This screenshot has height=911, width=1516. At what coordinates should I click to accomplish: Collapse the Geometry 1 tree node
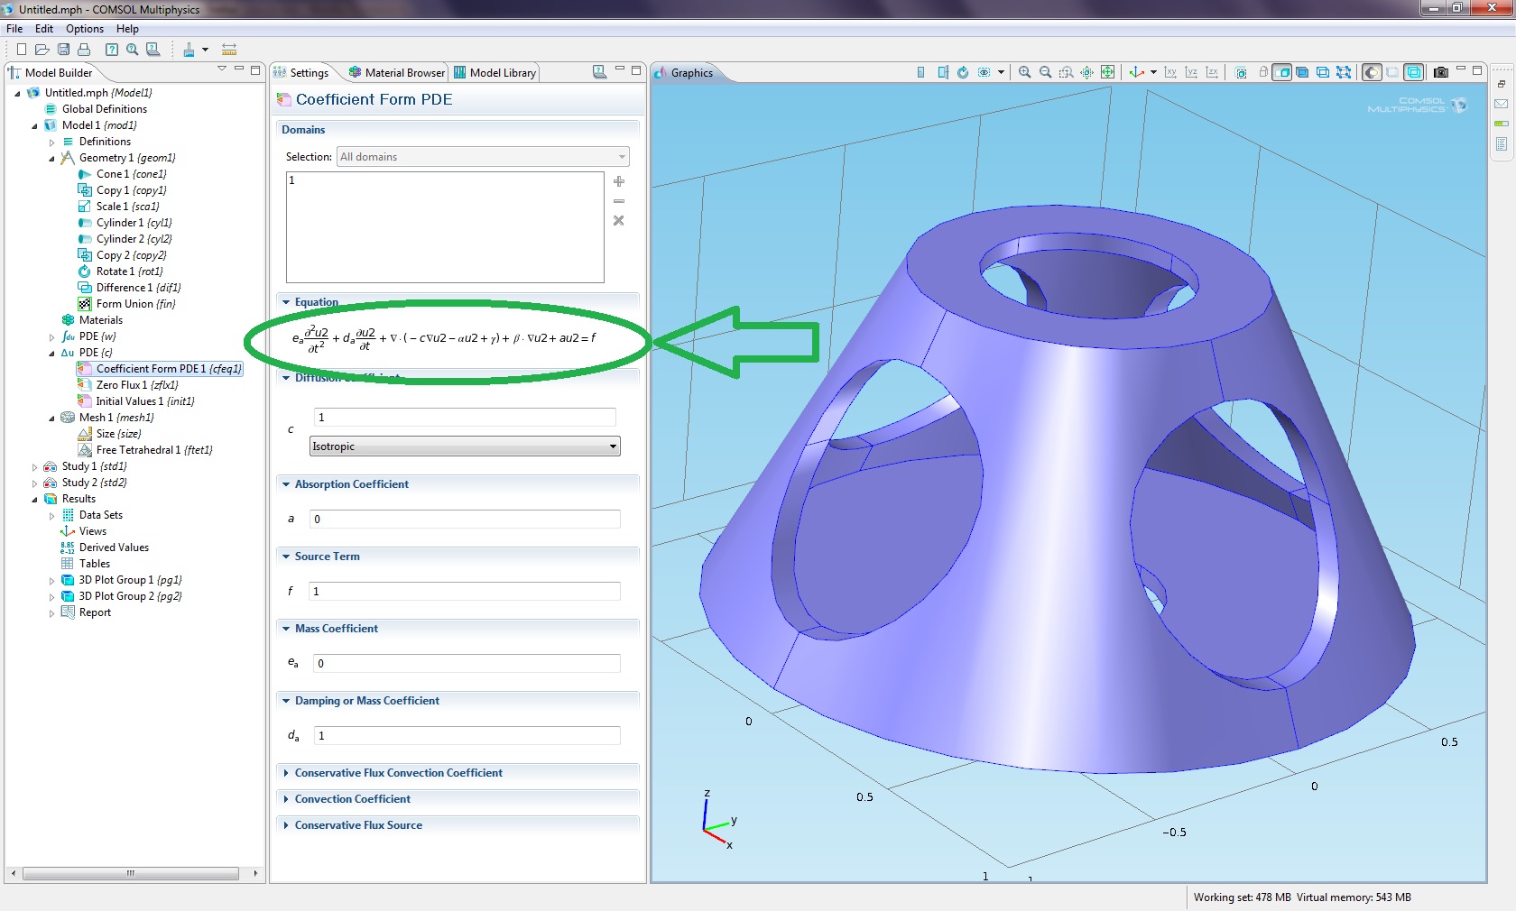pos(51,158)
